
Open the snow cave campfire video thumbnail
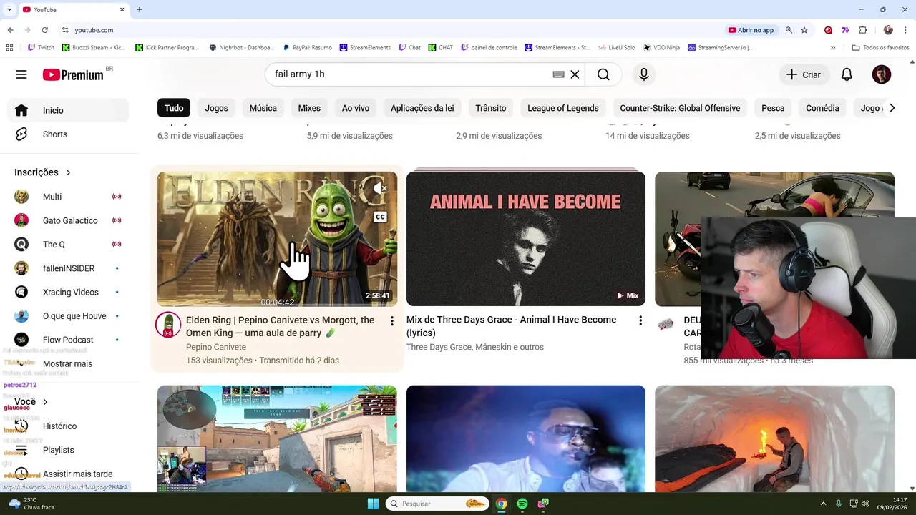[x=774, y=438]
